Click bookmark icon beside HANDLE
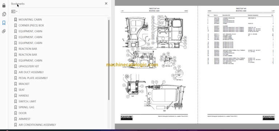Viewport: 279px width, 131px height. [x=16, y=96]
